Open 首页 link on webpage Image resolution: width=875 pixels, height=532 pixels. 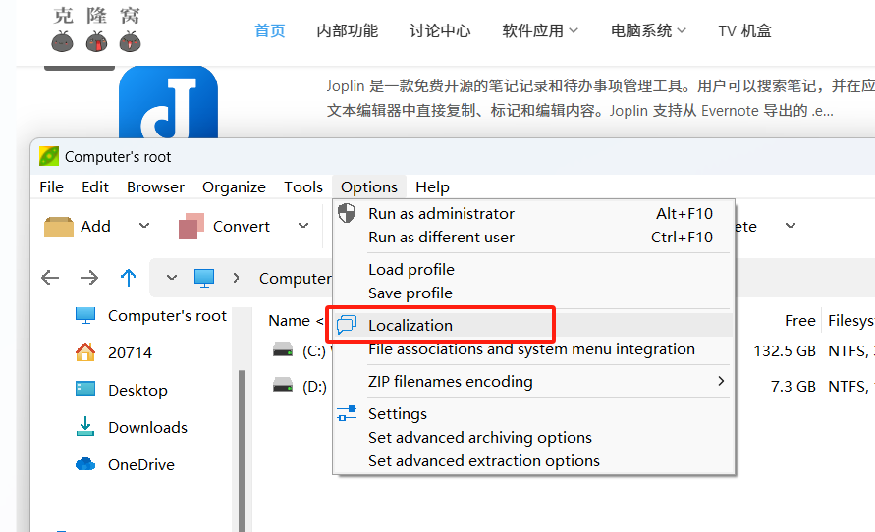tap(270, 30)
